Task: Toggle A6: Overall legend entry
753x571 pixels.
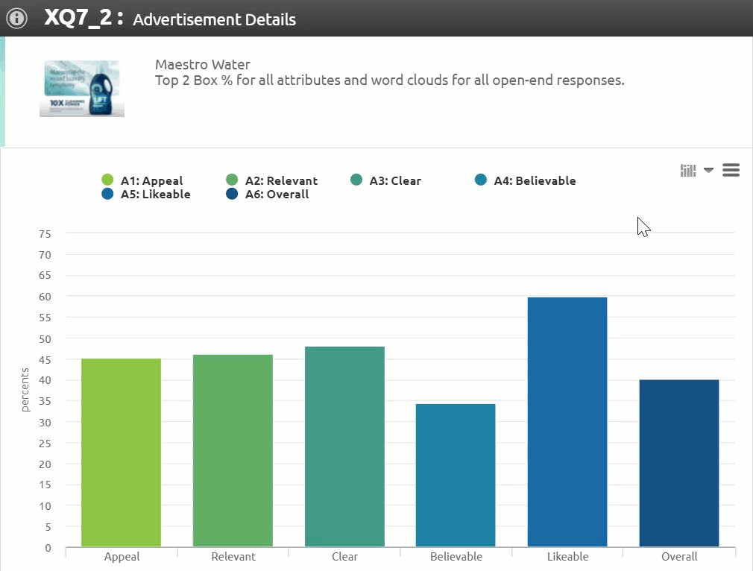Action: point(277,195)
